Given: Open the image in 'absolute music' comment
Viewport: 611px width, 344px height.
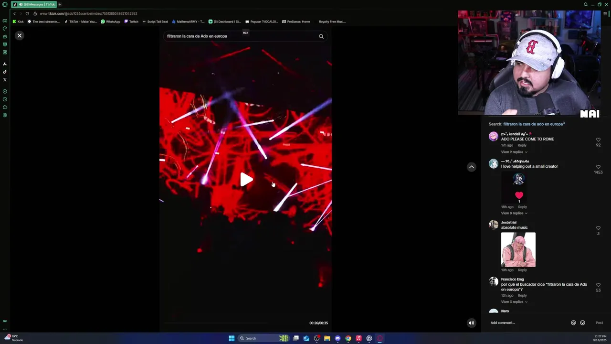Looking at the screenshot, I should click(518, 250).
